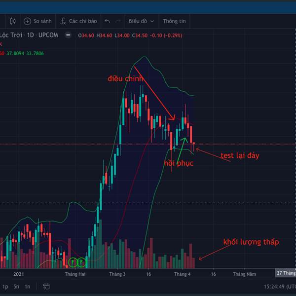The height and width of the screenshot is (296, 296).
Task: Expand the Biểu đồ dropdown
Action: (x=141, y=21)
